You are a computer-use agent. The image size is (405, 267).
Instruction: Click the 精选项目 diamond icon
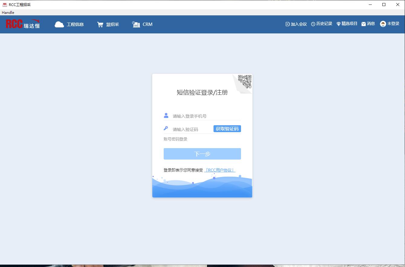339,24
